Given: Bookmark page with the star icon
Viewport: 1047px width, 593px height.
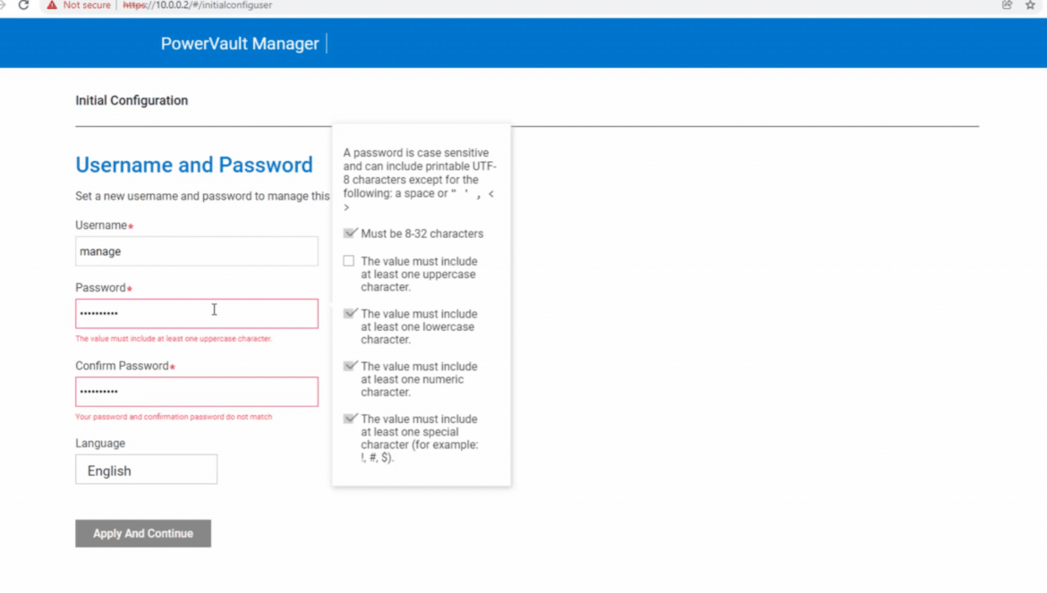Looking at the screenshot, I should (1030, 5).
